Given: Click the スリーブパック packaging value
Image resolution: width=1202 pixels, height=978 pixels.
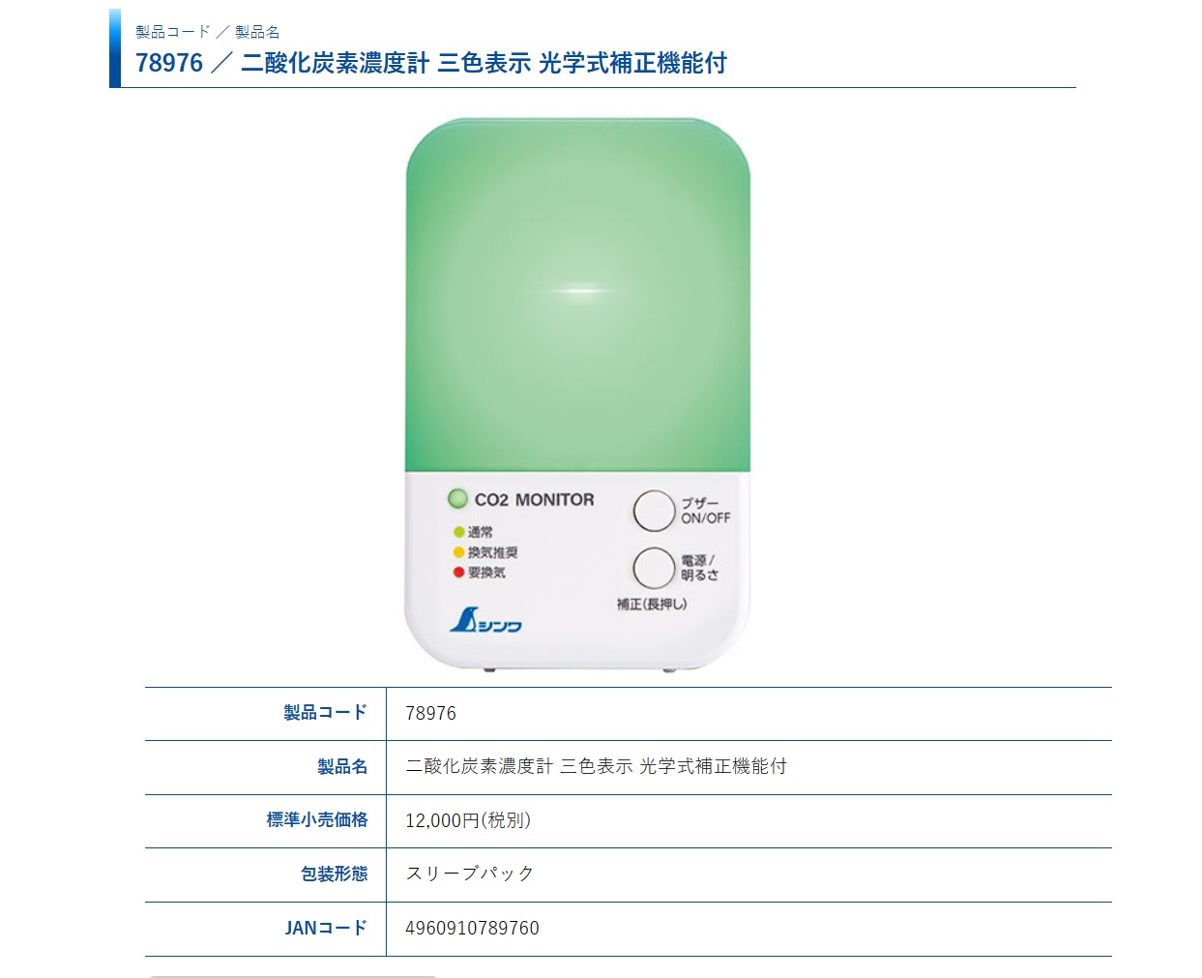Looking at the screenshot, I should tap(470, 874).
